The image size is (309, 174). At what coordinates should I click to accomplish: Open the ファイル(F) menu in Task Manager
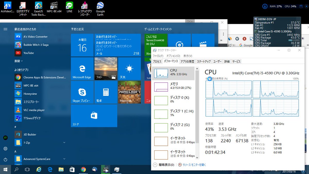(158, 56)
